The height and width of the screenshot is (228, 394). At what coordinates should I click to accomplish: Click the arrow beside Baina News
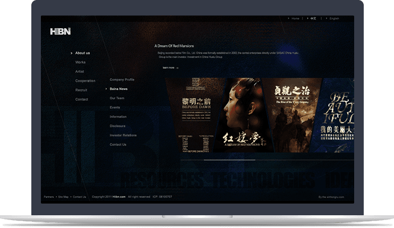[106, 89]
